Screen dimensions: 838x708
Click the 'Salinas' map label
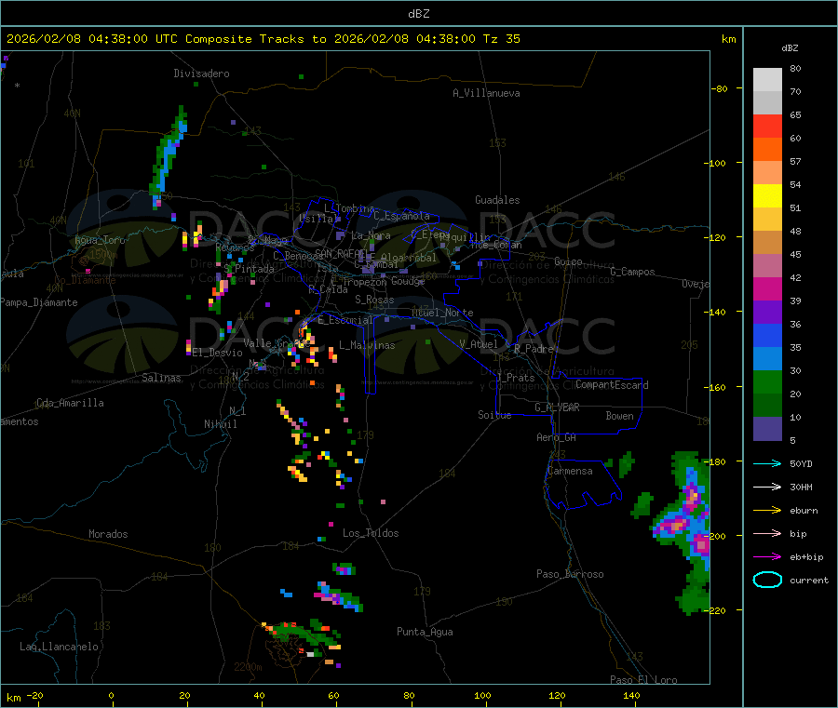pyautogui.click(x=161, y=378)
